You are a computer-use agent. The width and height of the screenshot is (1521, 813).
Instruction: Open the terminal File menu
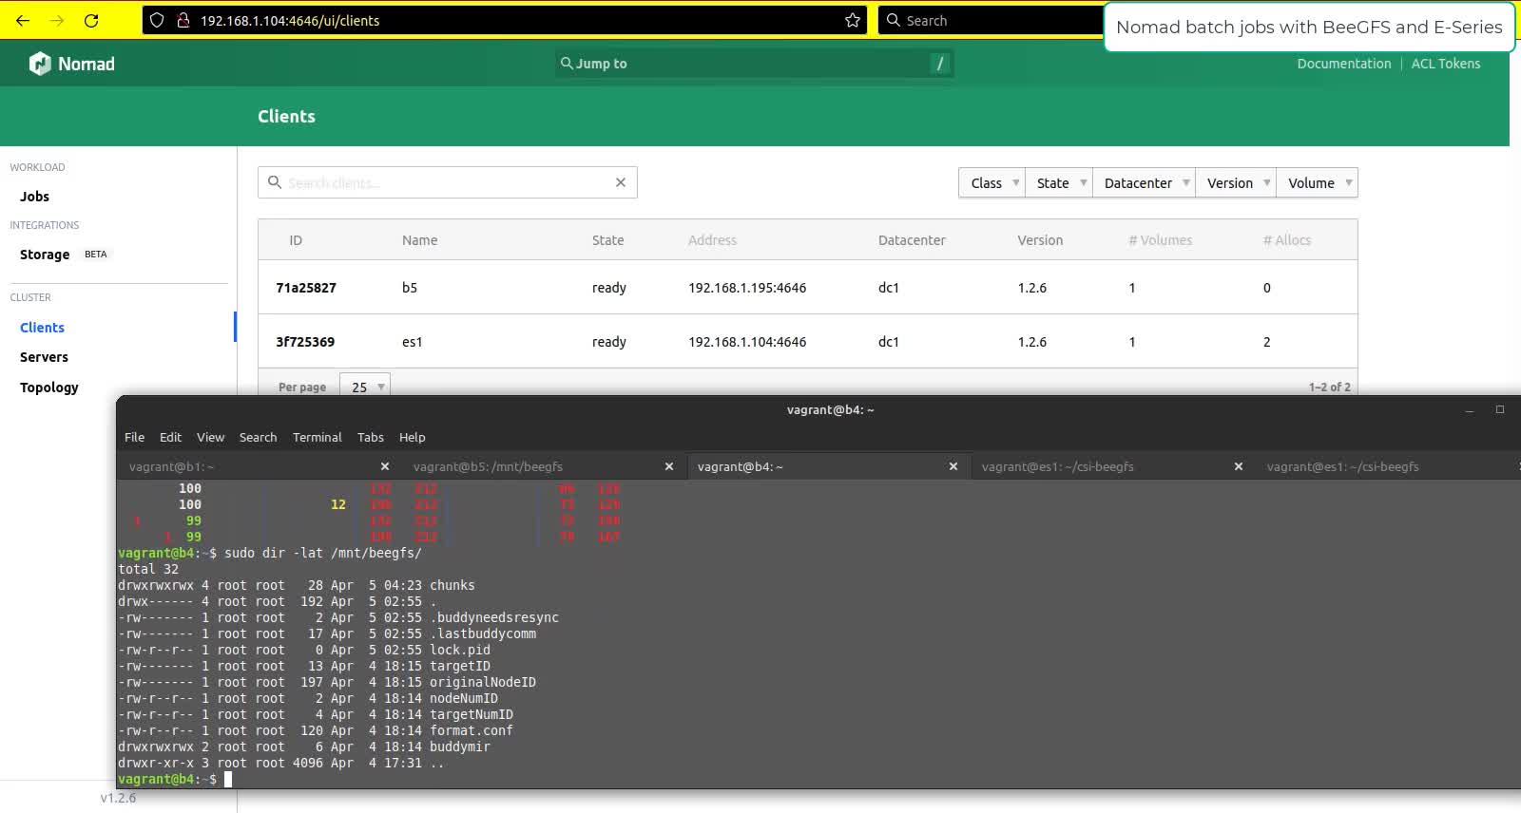pyautogui.click(x=134, y=437)
